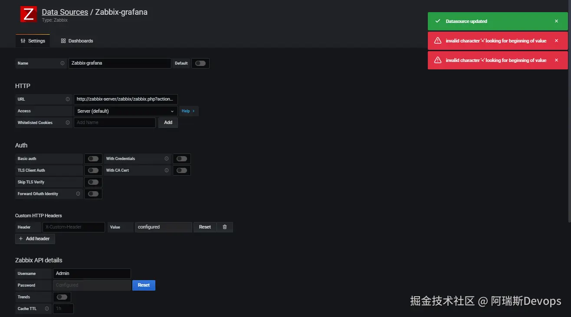Screen dimensions: 571x317
Task: Open the Data Sources breadcrumb link
Action: (x=65, y=12)
